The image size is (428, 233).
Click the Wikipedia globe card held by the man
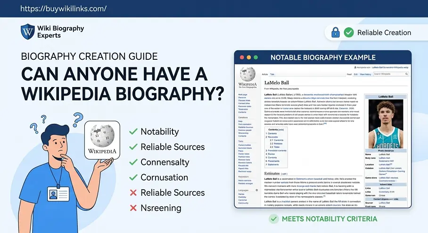point(102,140)
